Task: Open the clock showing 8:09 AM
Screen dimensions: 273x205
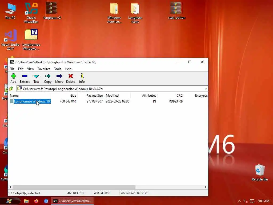Action: click(263, 201)
